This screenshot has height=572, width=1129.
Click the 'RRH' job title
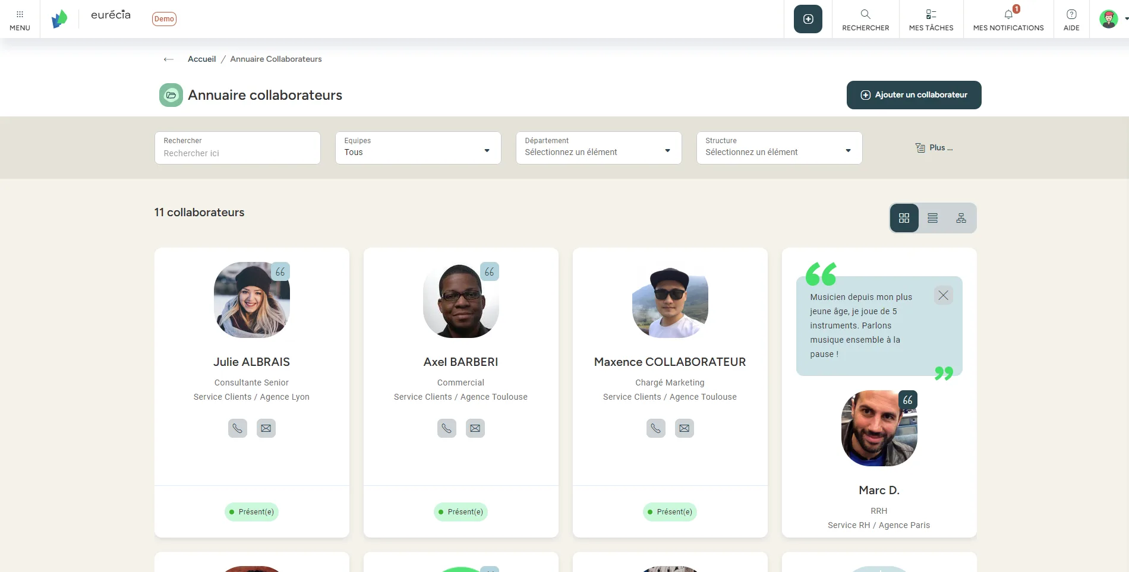tap(879, 511)
